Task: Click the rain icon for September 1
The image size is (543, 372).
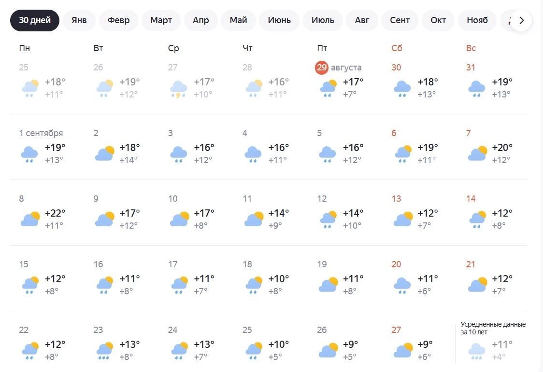Action: (x=29, y=154)
